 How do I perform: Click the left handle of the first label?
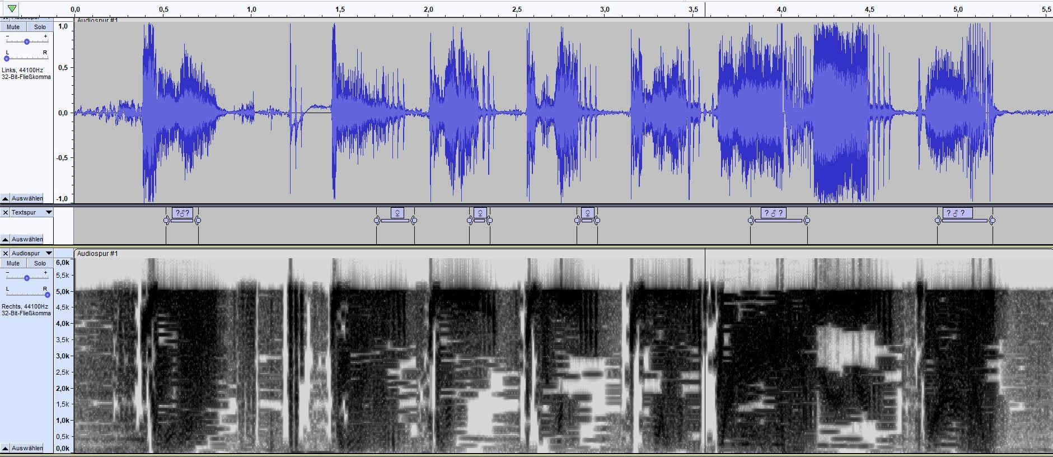166,221
